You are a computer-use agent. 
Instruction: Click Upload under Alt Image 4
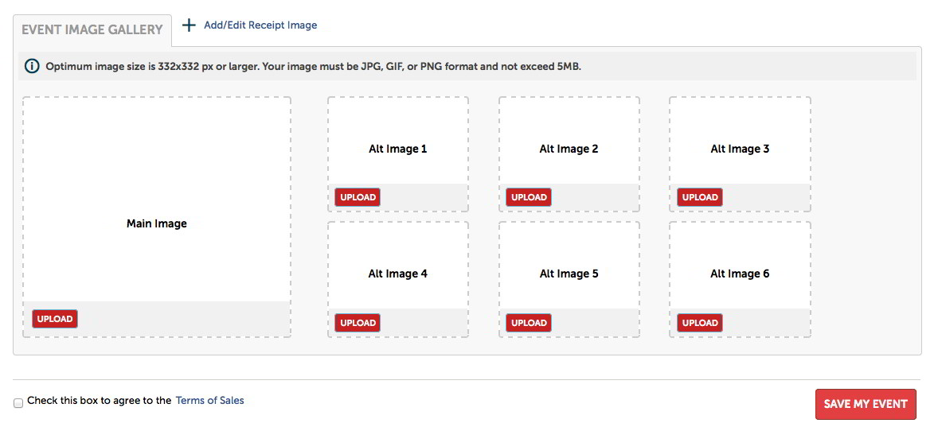click(x=358, y=323)
